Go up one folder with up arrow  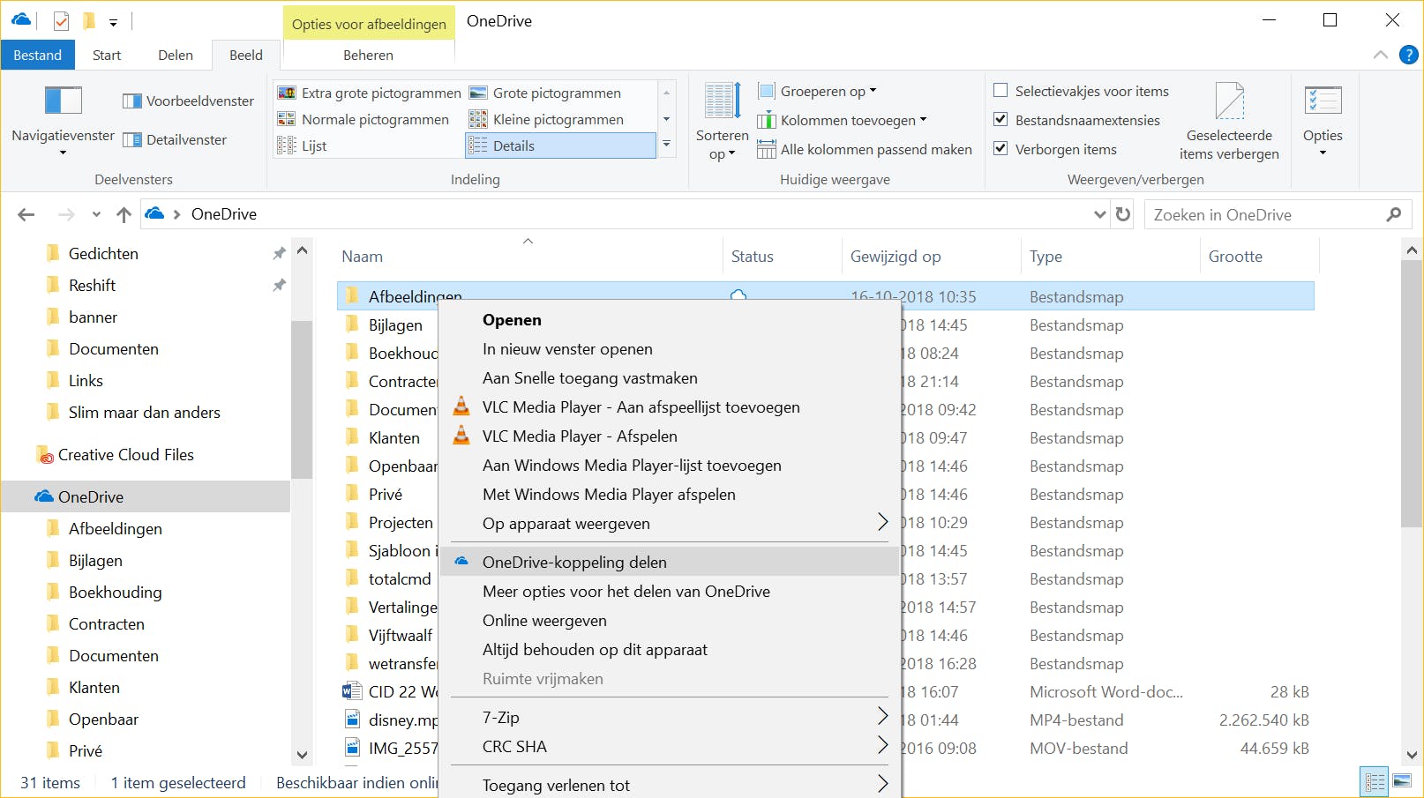pyautogui.click(x=124, y=214)
